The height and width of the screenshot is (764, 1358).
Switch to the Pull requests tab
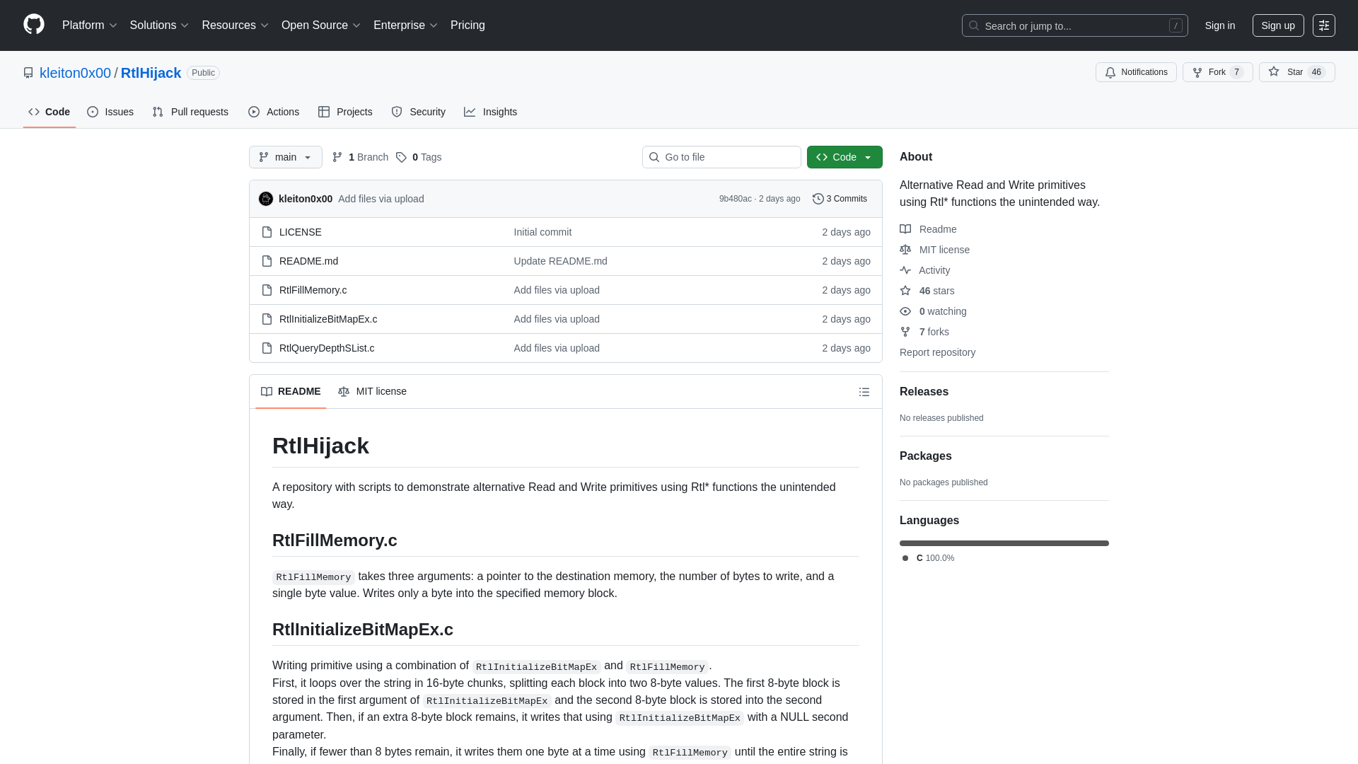(190, 112)
